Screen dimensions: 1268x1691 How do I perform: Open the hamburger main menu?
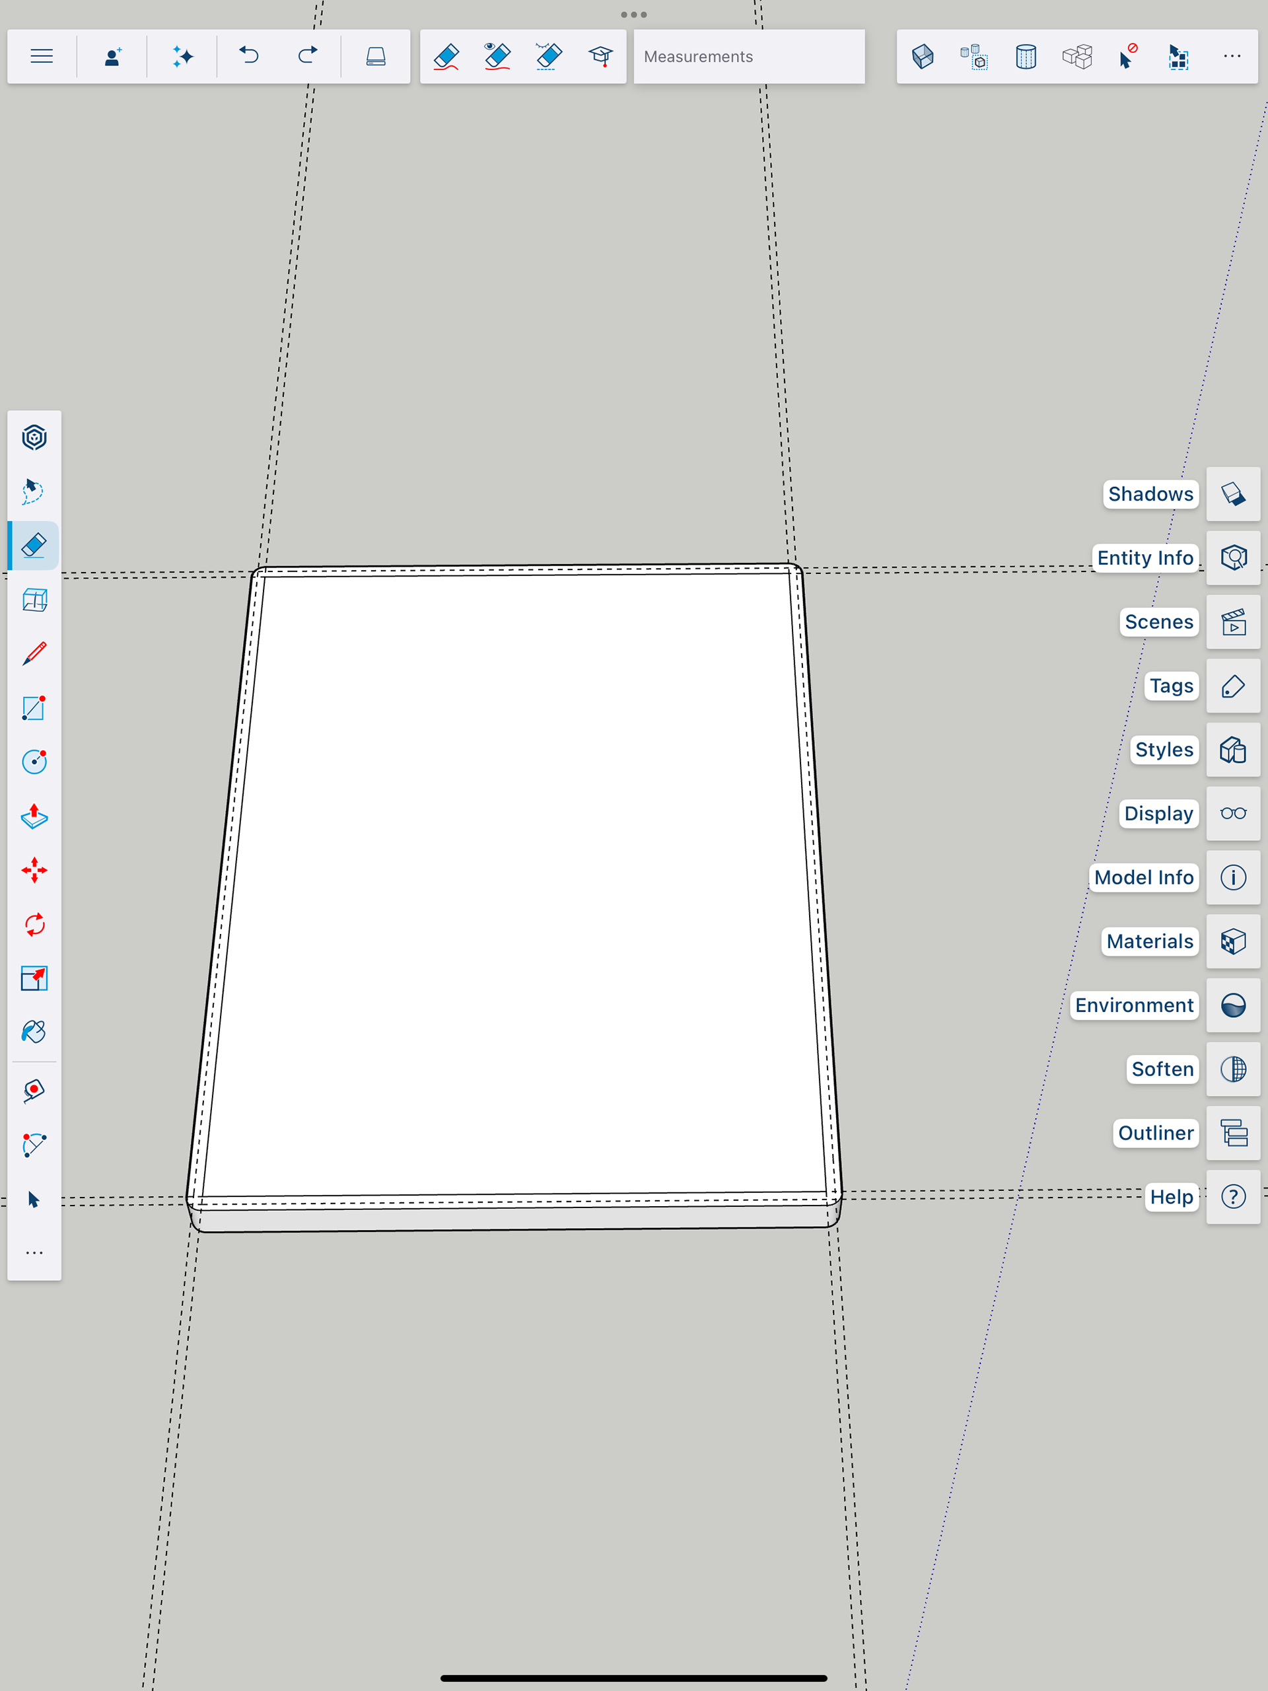(41, 57)
